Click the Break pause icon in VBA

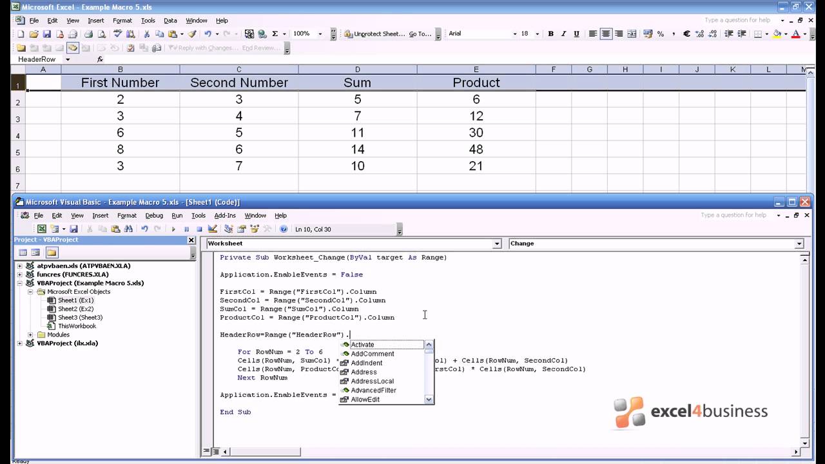coord(186,229)
